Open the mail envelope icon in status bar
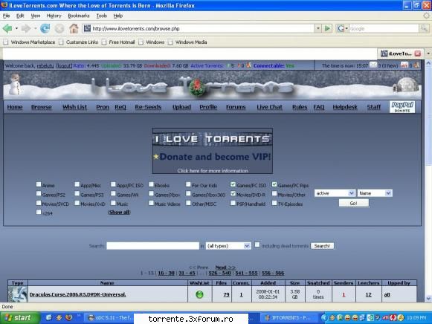This screenshot has height=324, width=432. coord(373,65)
